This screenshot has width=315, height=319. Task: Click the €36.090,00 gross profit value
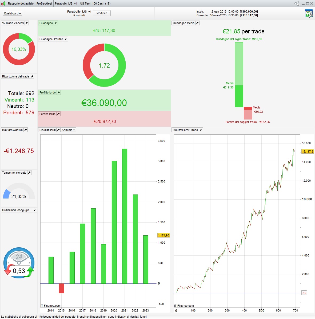(x=104, y=103)
